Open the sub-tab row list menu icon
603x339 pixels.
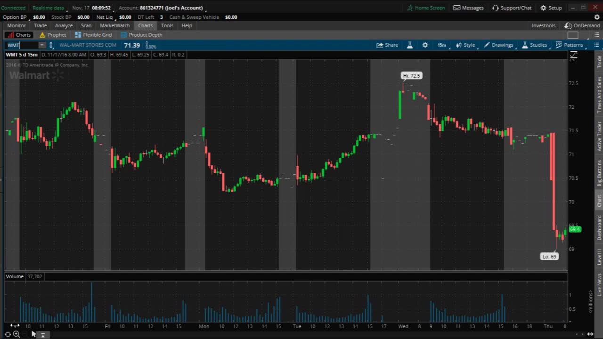596,35
